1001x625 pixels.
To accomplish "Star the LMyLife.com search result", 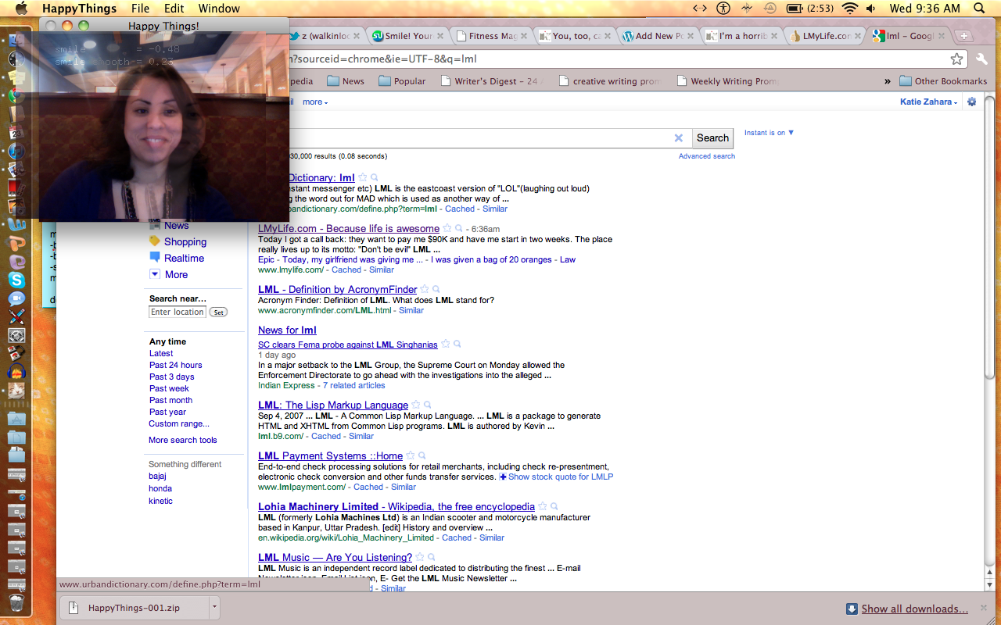I will point(447,229).
